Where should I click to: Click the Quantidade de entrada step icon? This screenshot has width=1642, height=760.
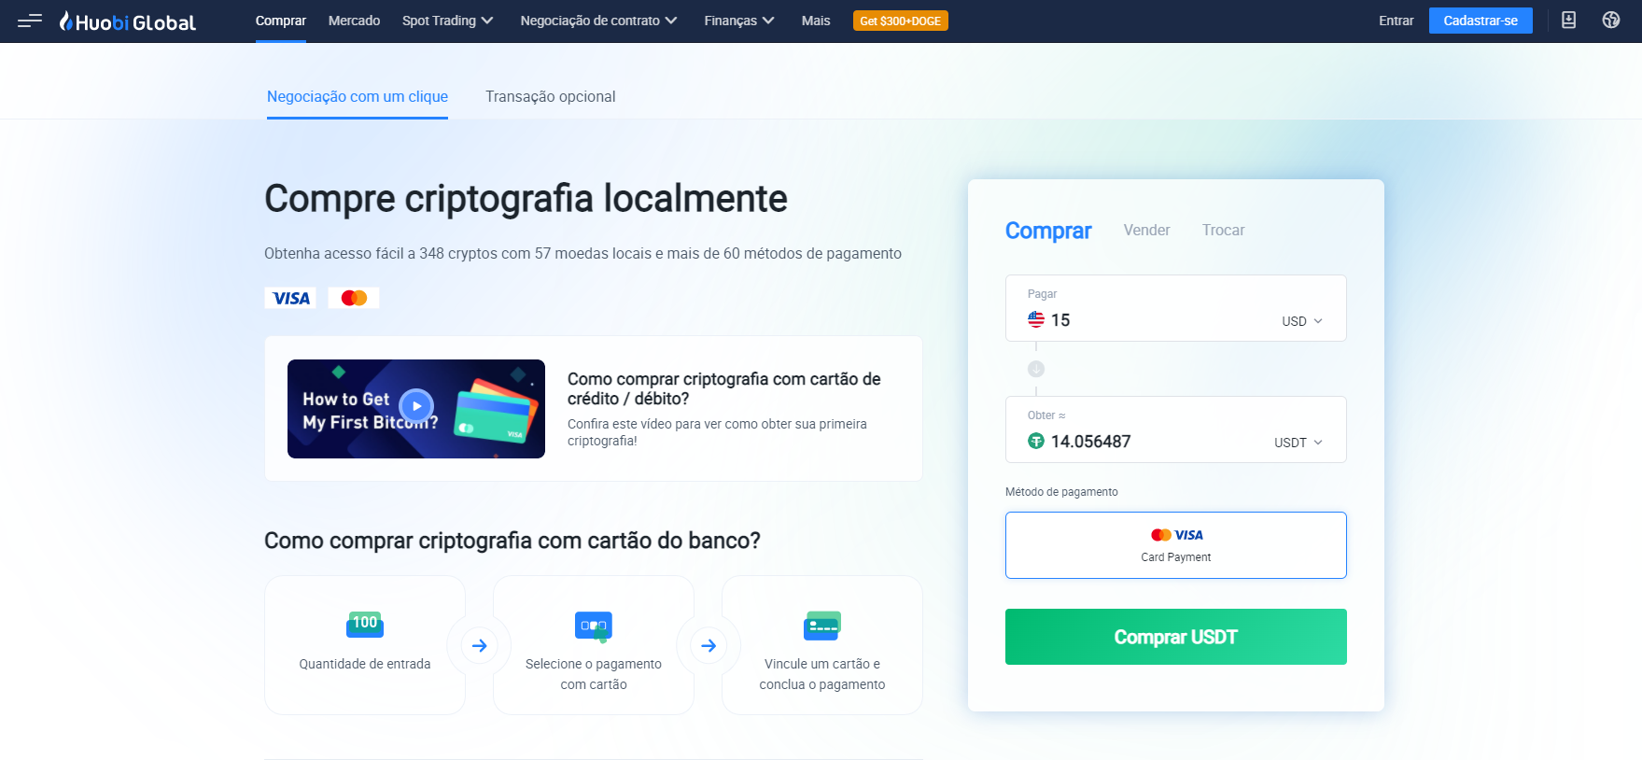365,624
